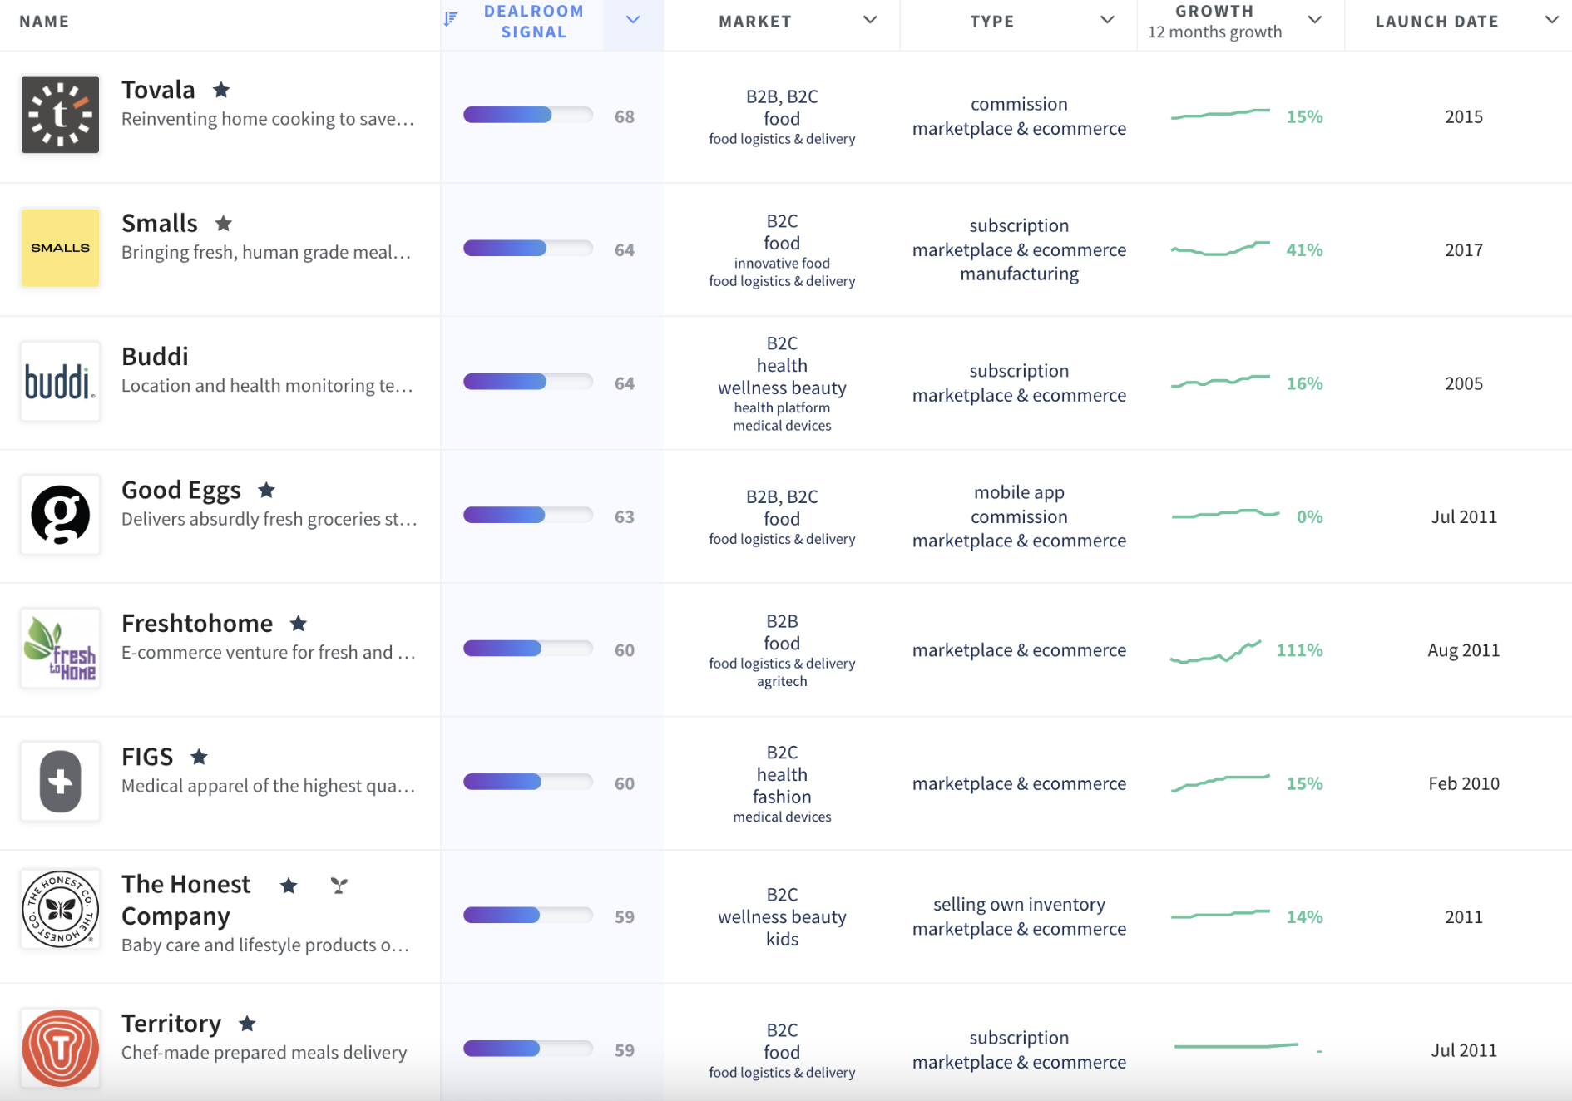Click FIGS' growth sparkline chart

point(1220,783)
